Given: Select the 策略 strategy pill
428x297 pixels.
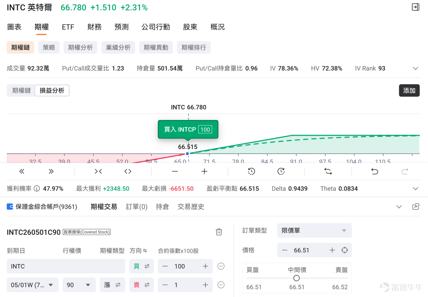Looking at the screenshot, I should click(49, 47).
